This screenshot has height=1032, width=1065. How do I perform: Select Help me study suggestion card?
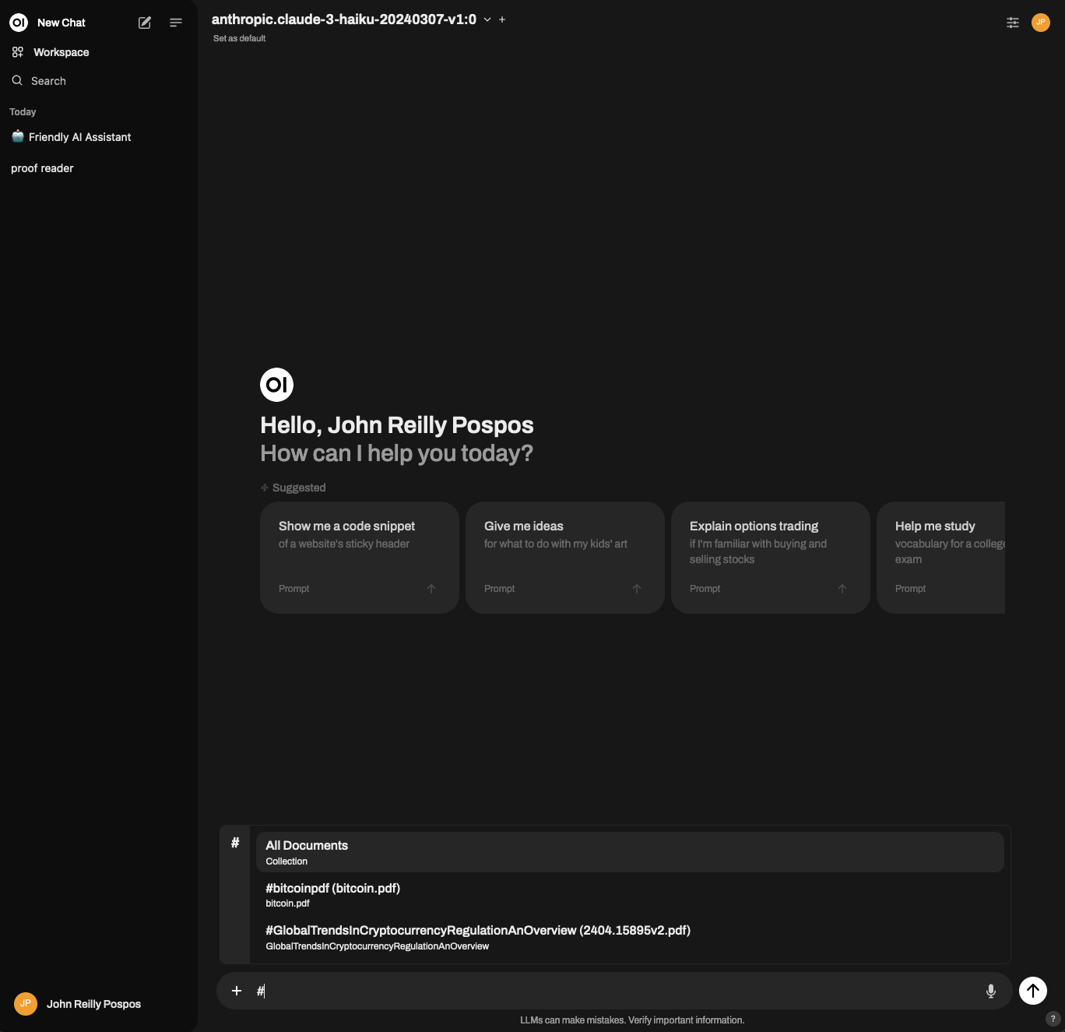coord(940,558)
